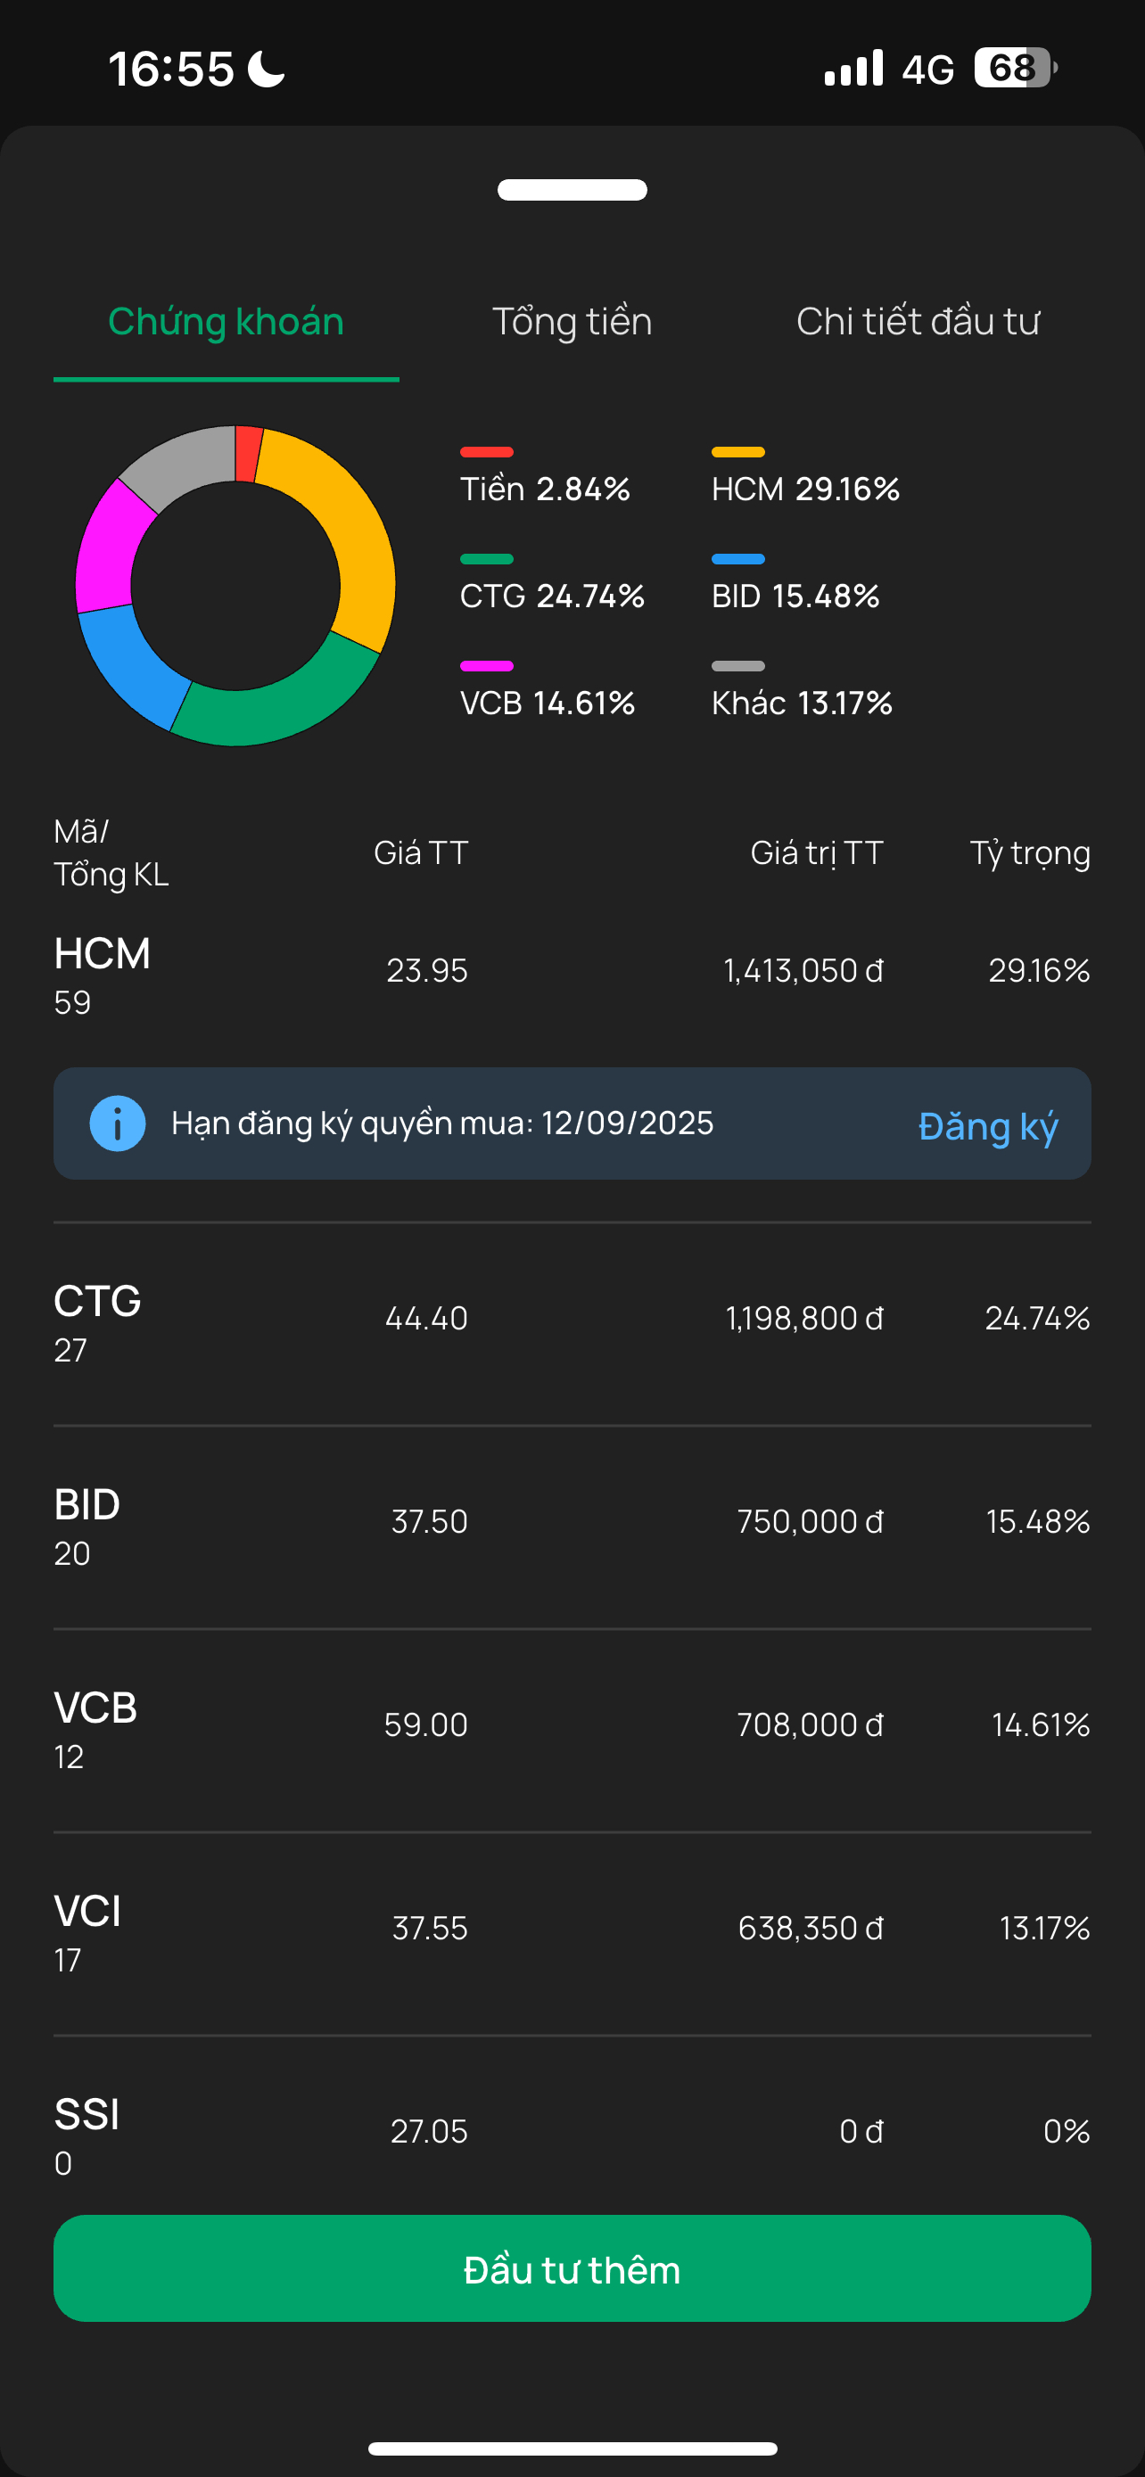Open the VCB stock row
This screenshot has width=1145, height=2477.
(572, 1730)
